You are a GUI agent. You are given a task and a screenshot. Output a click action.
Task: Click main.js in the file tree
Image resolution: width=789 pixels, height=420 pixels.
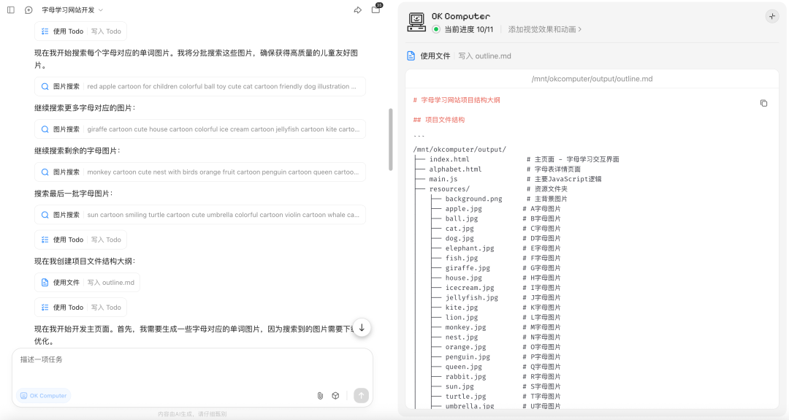(x=443, y=179)
